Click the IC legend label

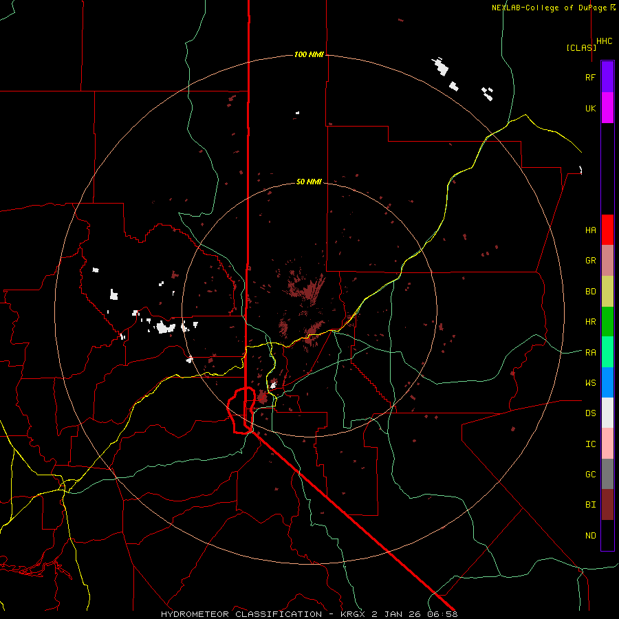590,444
